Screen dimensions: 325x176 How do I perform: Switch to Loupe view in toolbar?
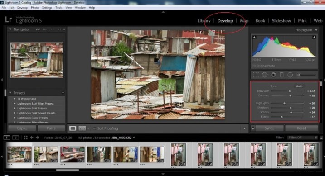point(73,128)
